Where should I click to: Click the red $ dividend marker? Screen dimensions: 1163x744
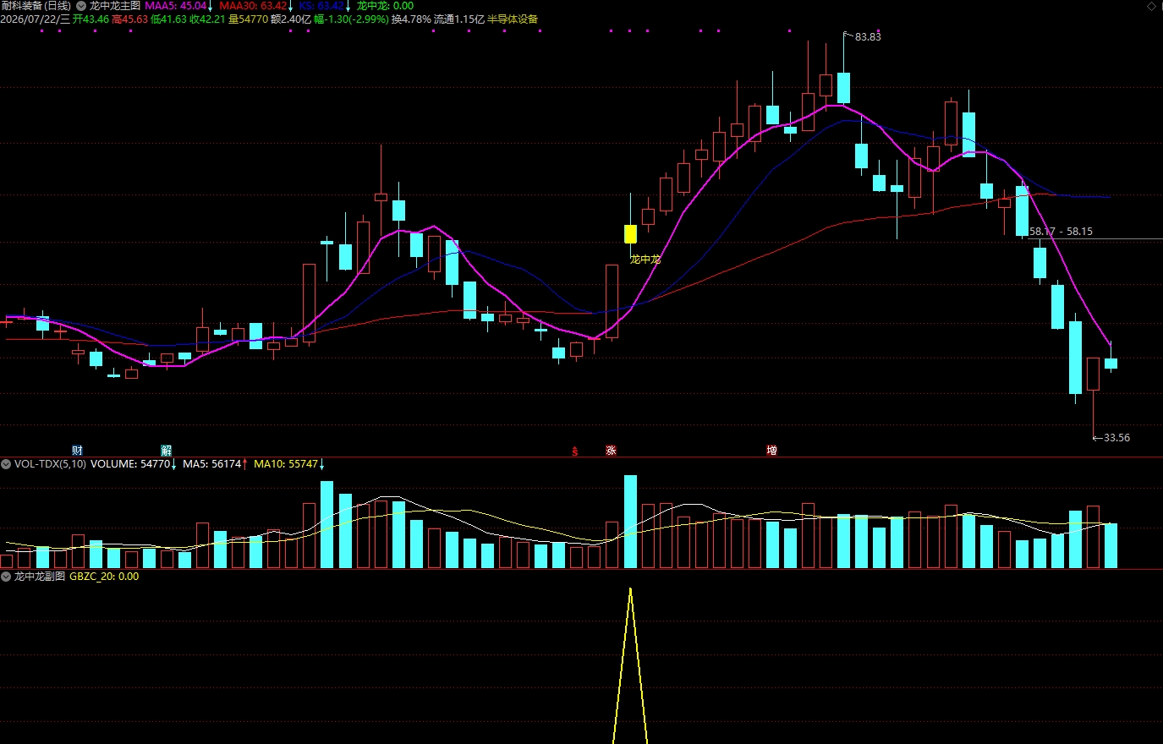575,451
